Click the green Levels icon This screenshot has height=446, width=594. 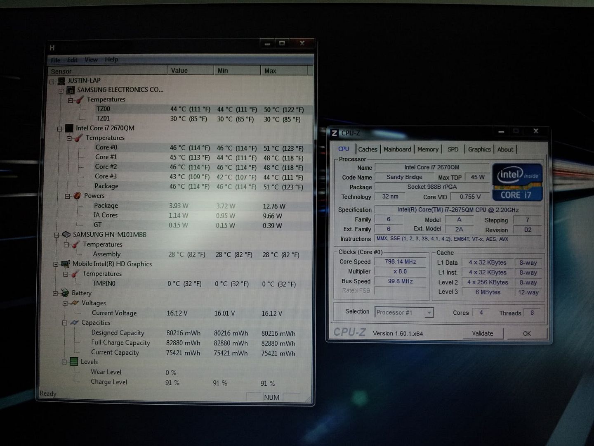[74, 362]
